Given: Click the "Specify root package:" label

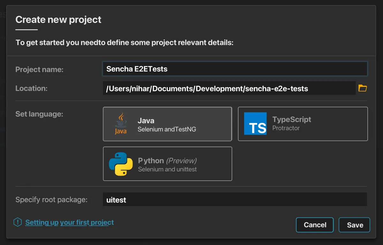Looking at the screenshot, I should [51, 200].
